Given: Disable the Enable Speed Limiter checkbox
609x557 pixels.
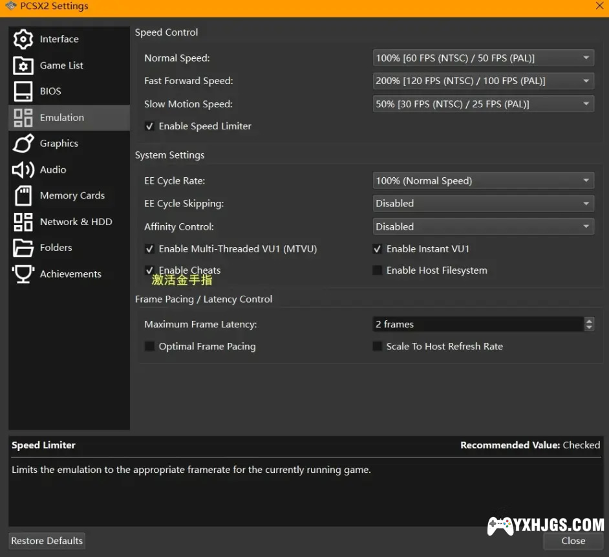Looking at the screenshot, I should click(150, 126).
